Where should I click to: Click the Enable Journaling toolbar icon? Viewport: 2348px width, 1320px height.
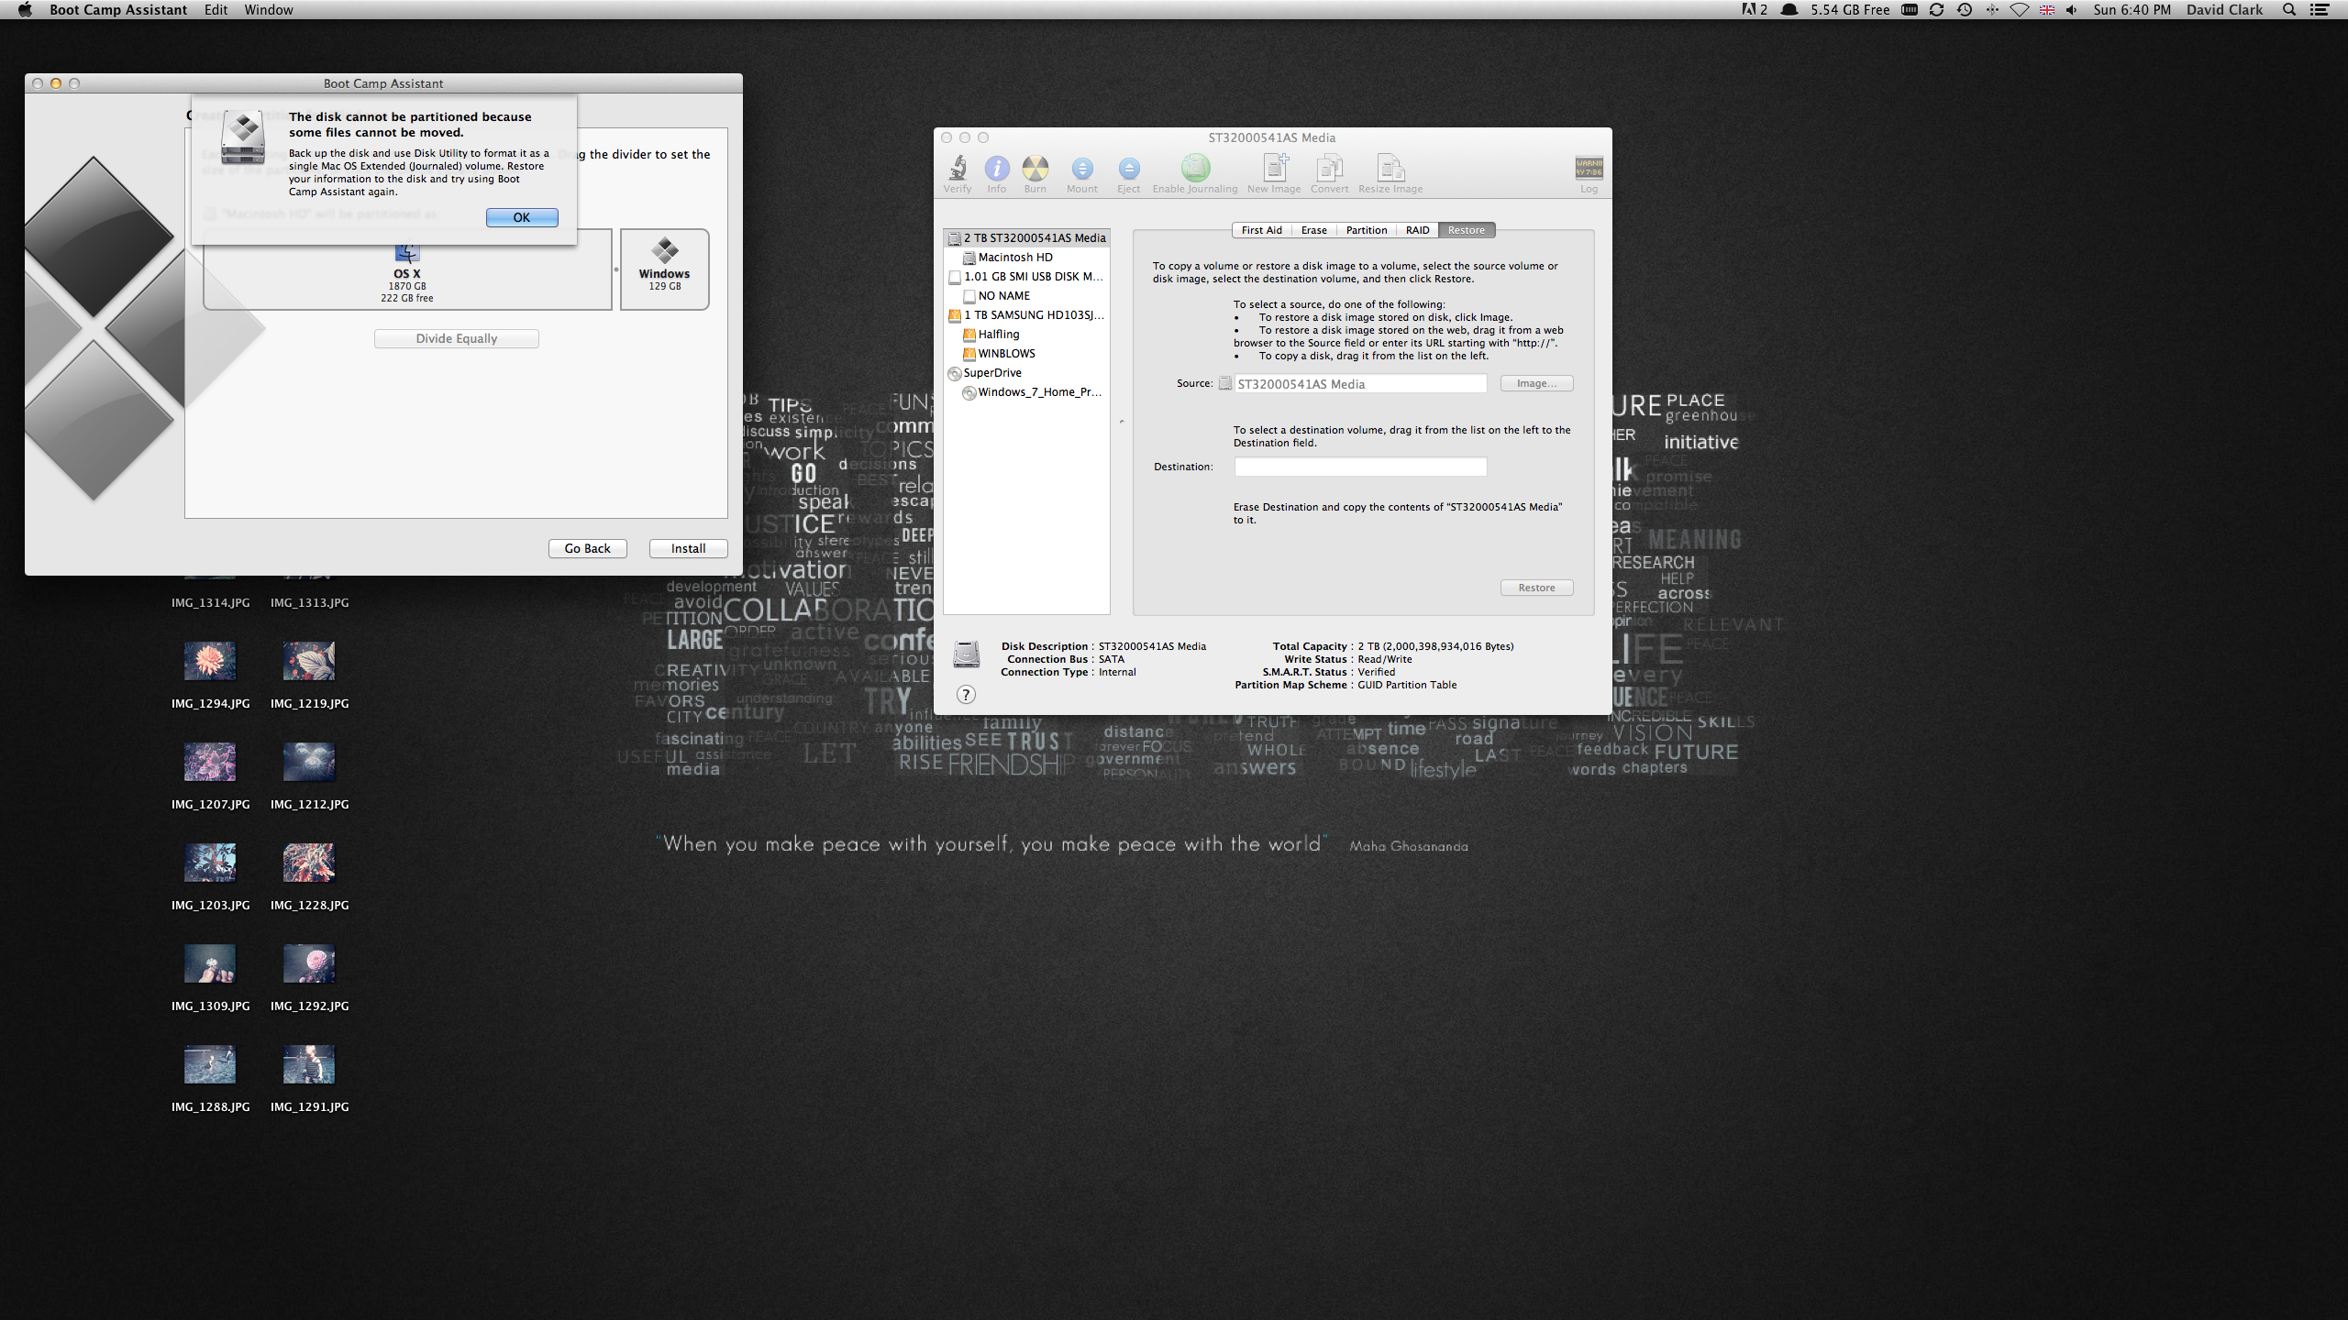pyautogui.click(x=1194, y=174)
